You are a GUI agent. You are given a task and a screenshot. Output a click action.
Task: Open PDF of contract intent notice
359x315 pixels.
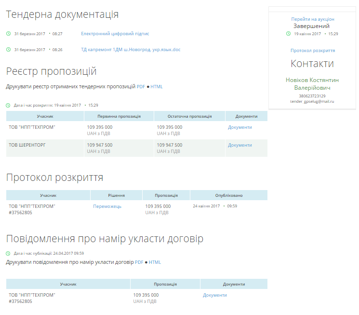[x=139, y=262]
